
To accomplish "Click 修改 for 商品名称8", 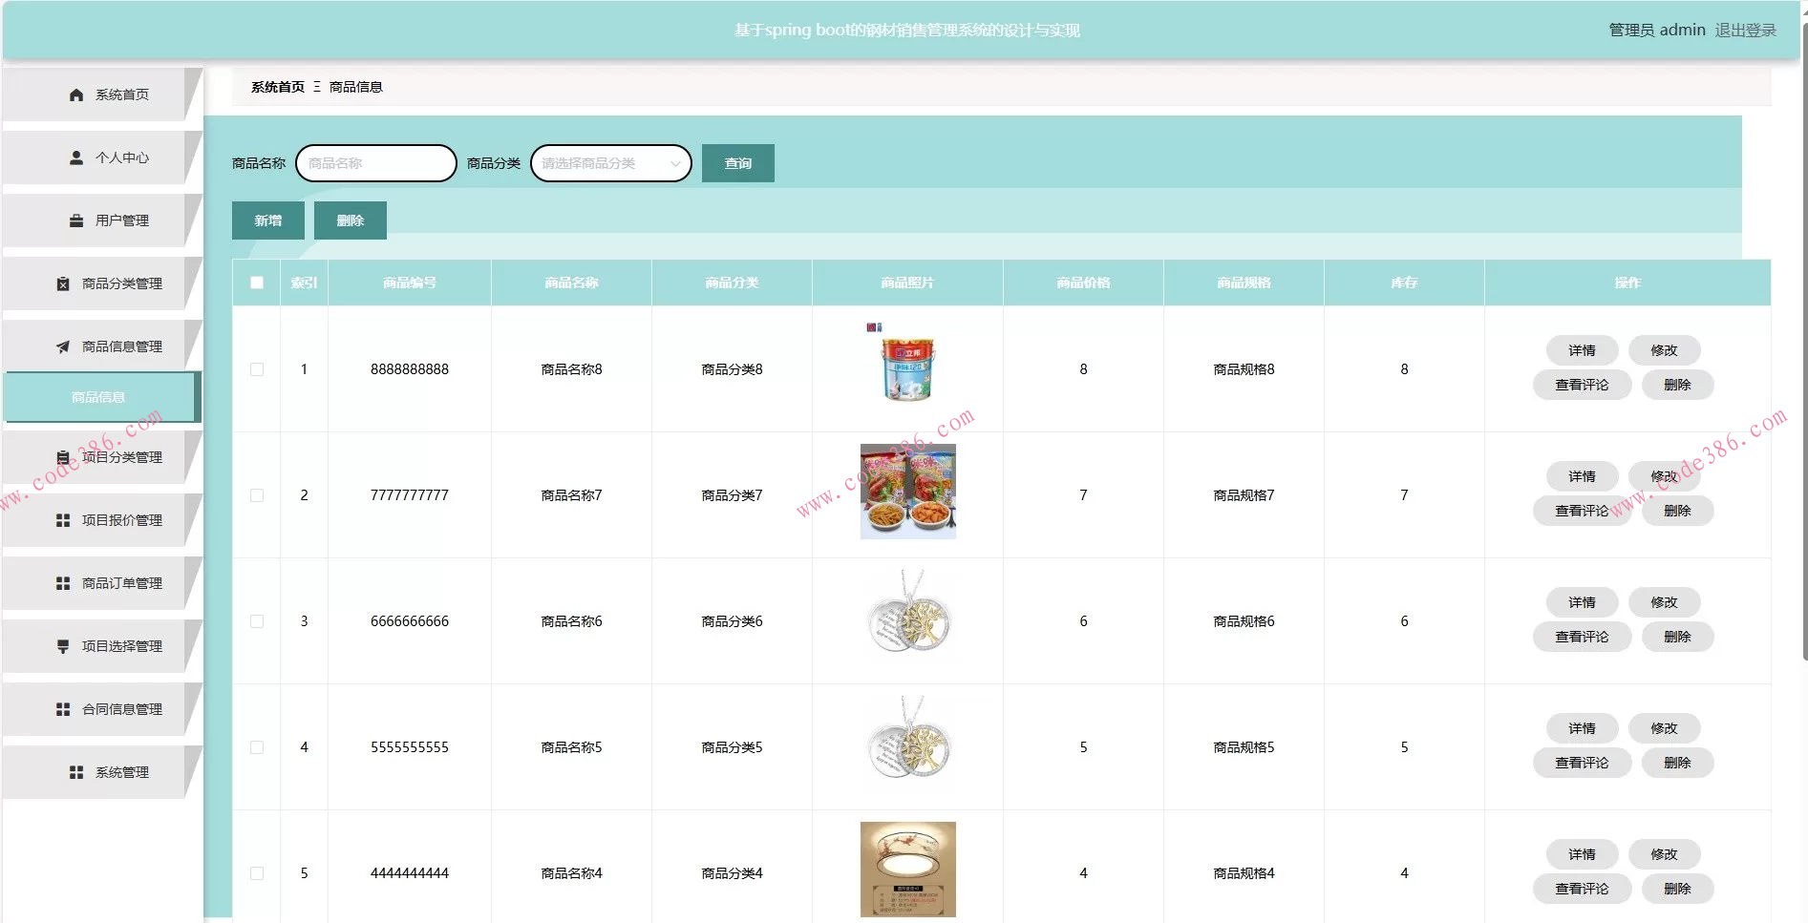I will (1665, 350).
